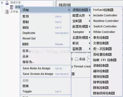The image size is (123, 97).
Task: Select 交替控制器
Action: point(106,43)
